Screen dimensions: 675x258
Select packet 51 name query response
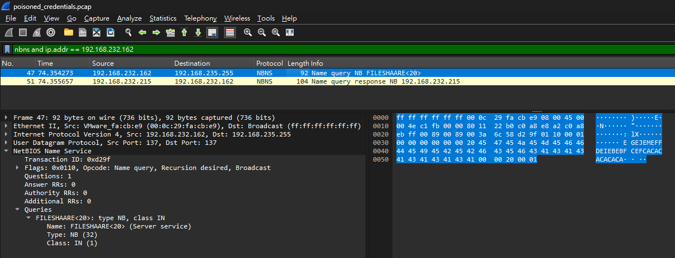click(x=337, y=81)
